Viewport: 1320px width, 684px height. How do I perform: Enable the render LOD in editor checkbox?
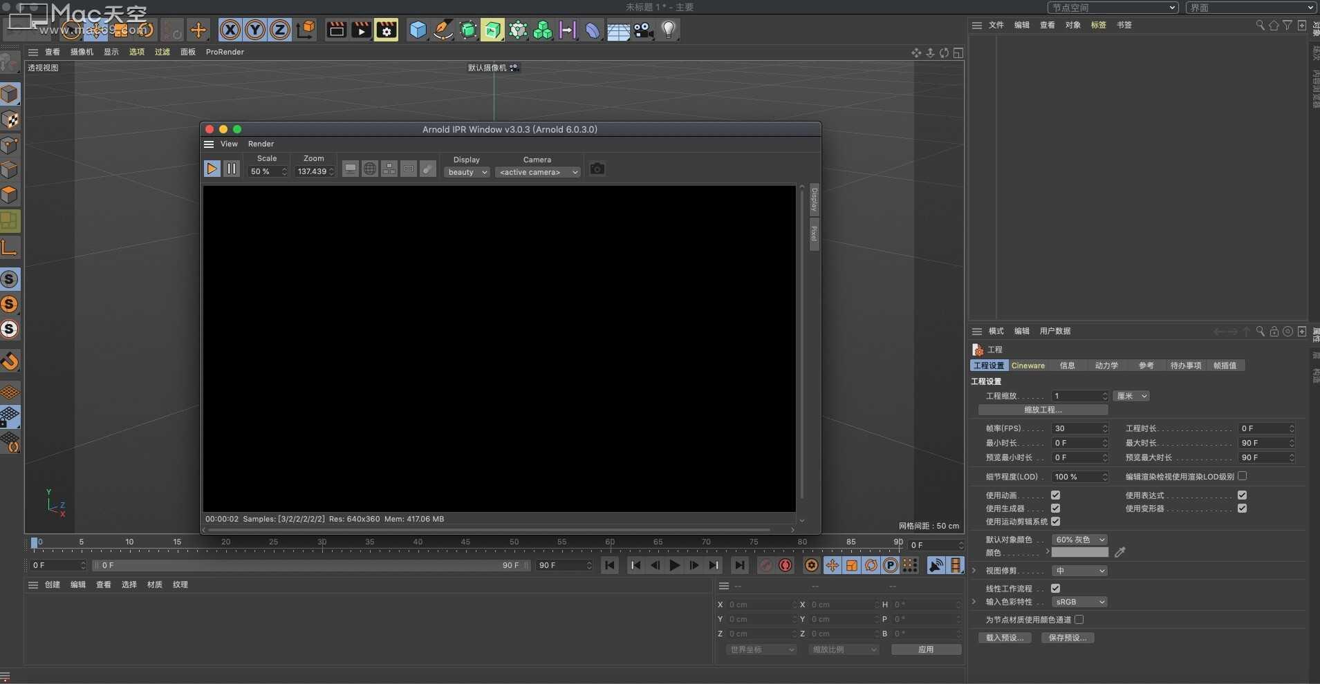tap(1242, 476)
